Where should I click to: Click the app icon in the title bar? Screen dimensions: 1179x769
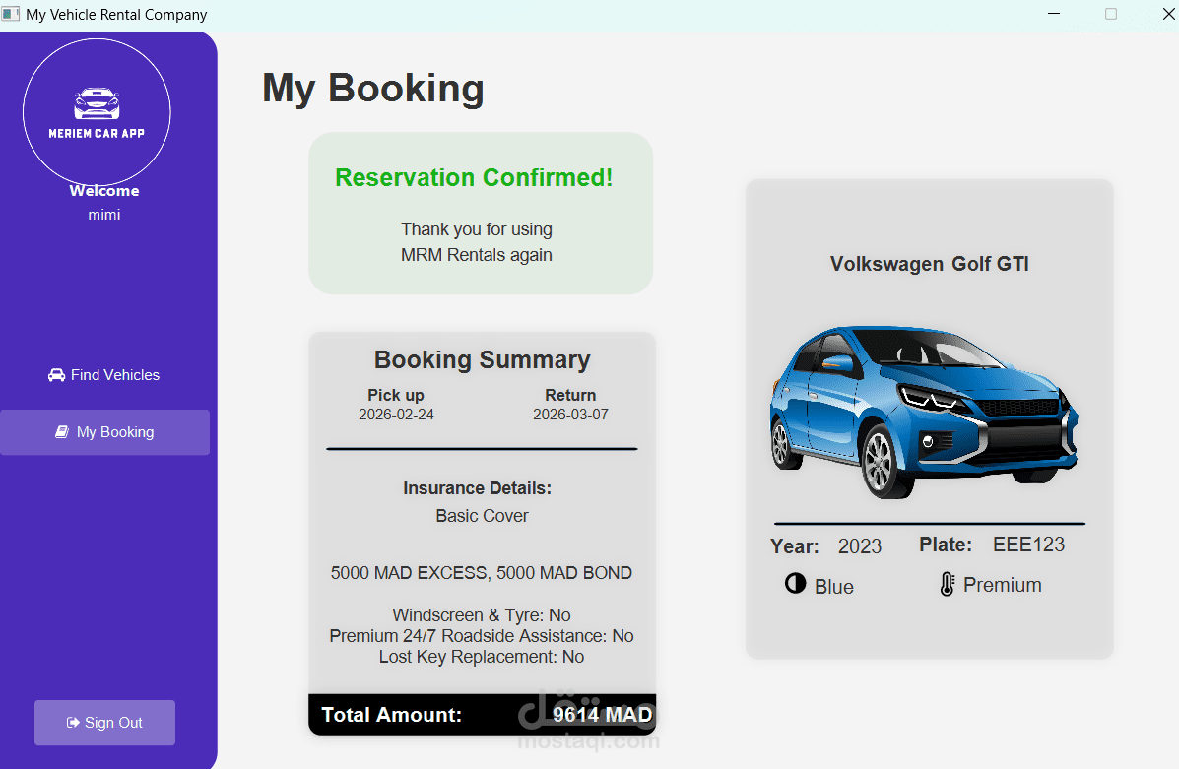[x=11, y=15]
